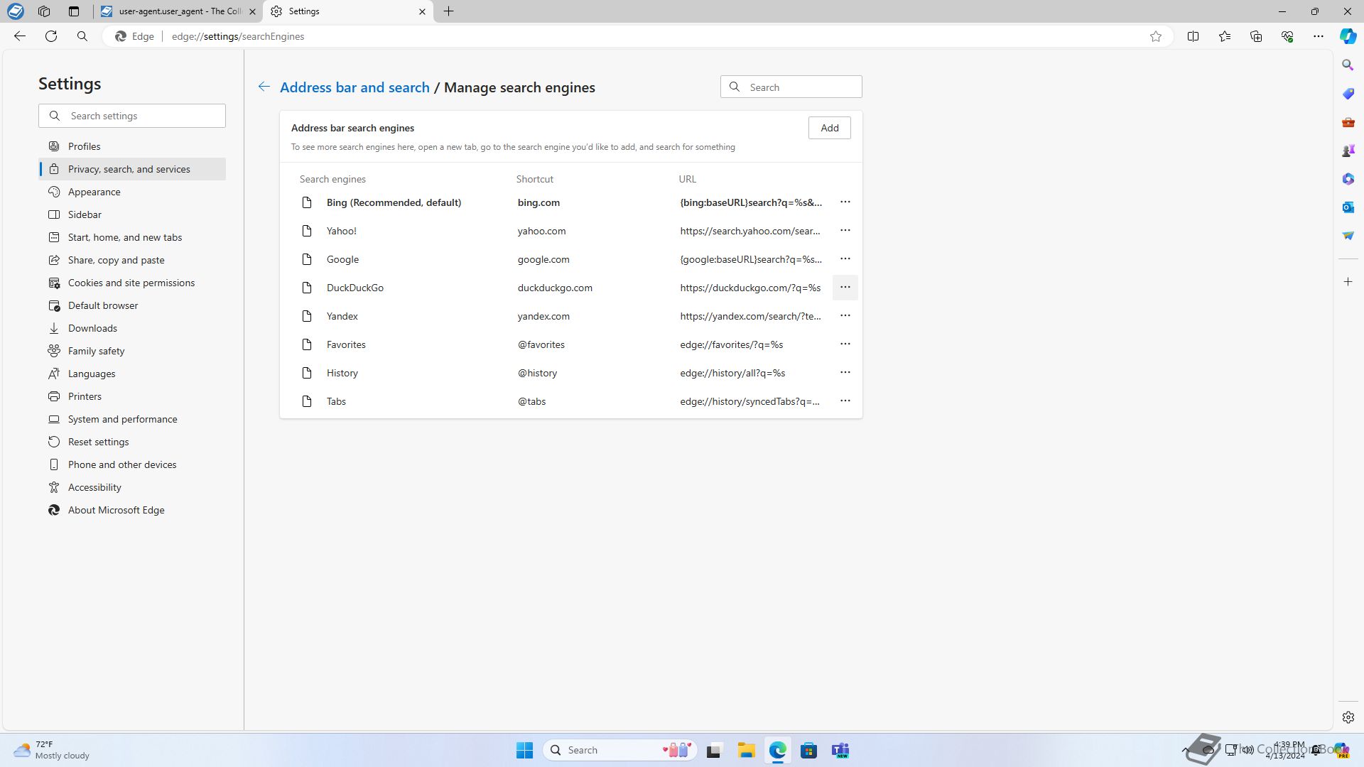The image size is (1364, 767).
Task: Select Privacy, search, and services
Action: tap(132, 169)
